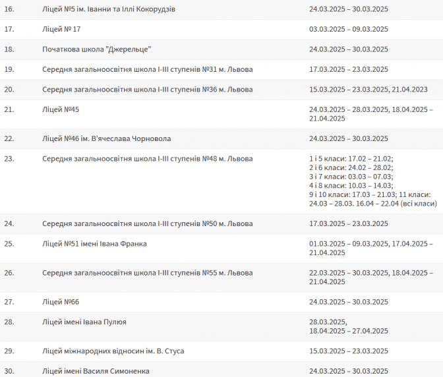Click the 15.03.2025 – 23.03.2025, 21.04.2023 dates
The image size is (443, 377).
[369, 89]
